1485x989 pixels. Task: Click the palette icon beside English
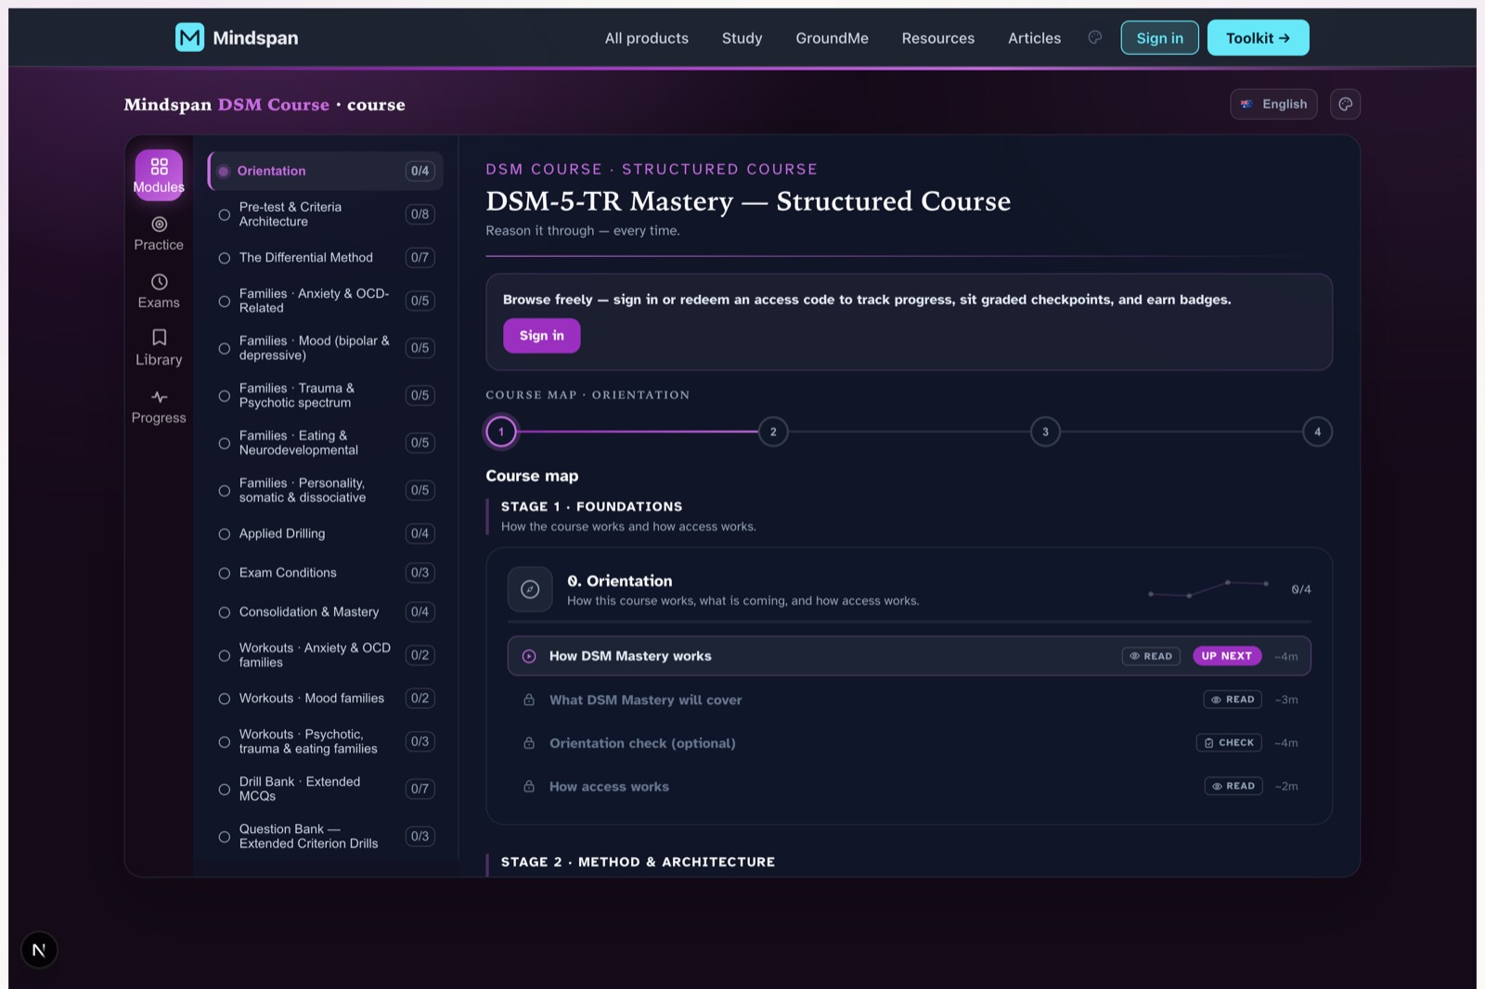(1346, 104)
